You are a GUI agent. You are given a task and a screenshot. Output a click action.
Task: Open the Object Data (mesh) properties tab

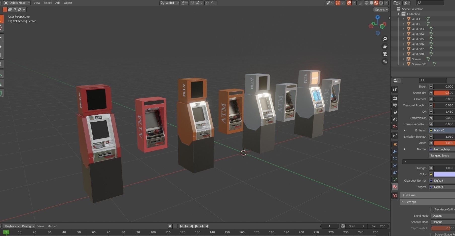[395, 180]
